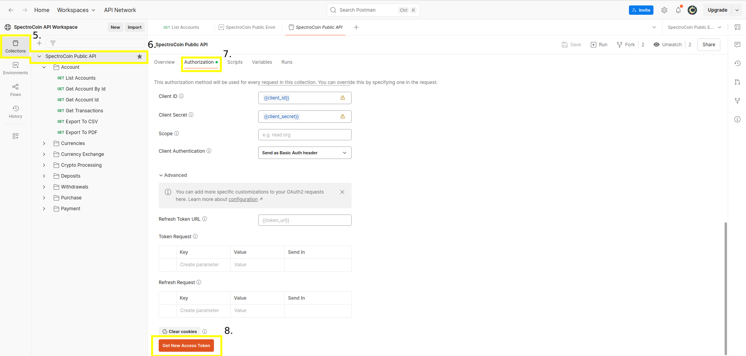Click the filter icon in the collections search
The width and height of the screenshot is (746, 356).
[53, 43]
